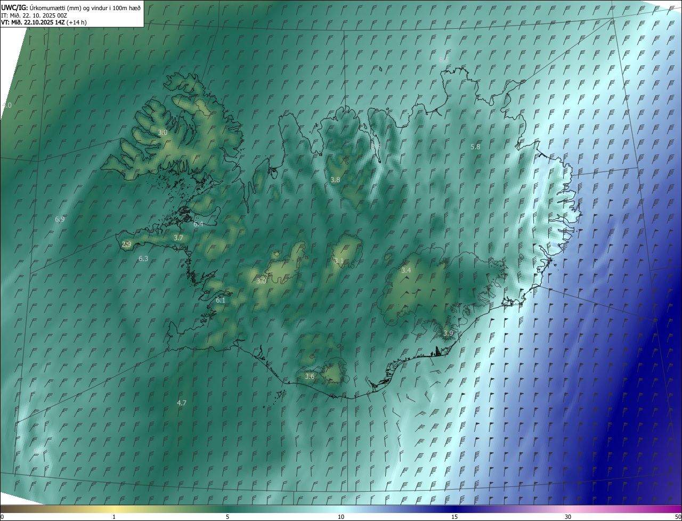Click the 3.6 value label
The image size is (682, 521).
[x=310, y=376]
